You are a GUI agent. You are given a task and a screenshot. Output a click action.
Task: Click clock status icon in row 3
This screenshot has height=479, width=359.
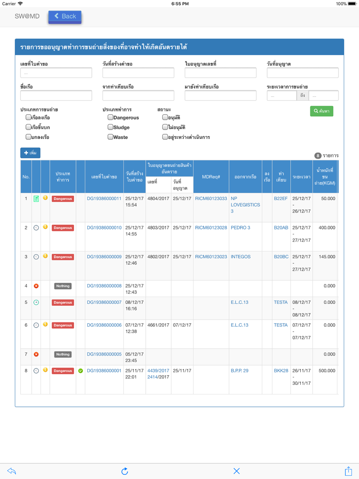(x=36, y=257)
